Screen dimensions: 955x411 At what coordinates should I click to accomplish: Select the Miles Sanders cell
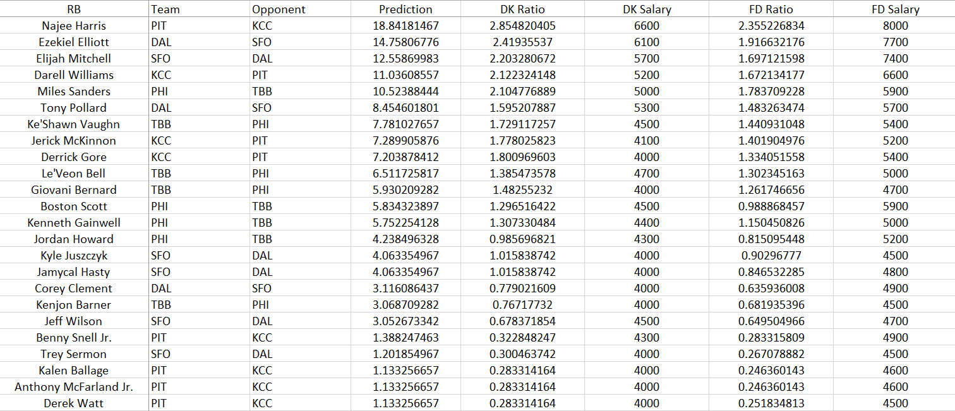point(74,92)
